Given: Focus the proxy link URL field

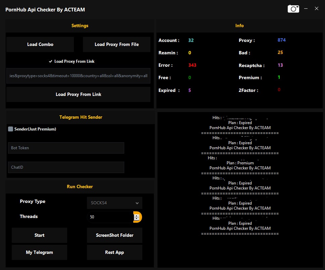Looking at the screenshot, I should (x=78, y=76).
